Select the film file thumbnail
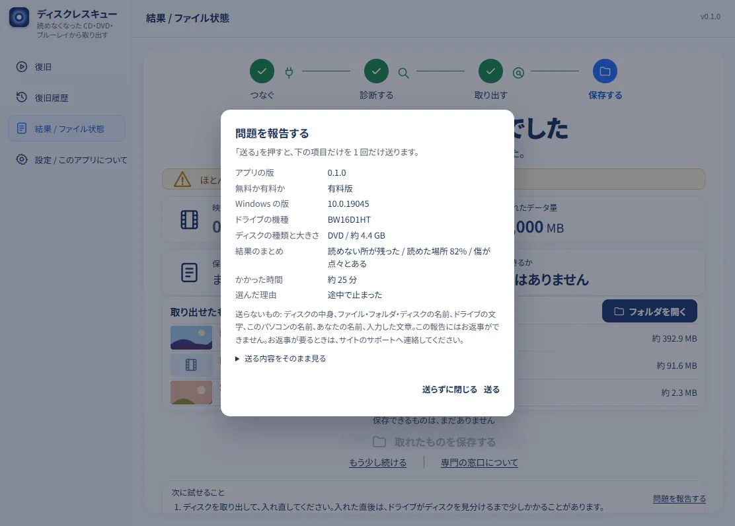 [191, 365]
